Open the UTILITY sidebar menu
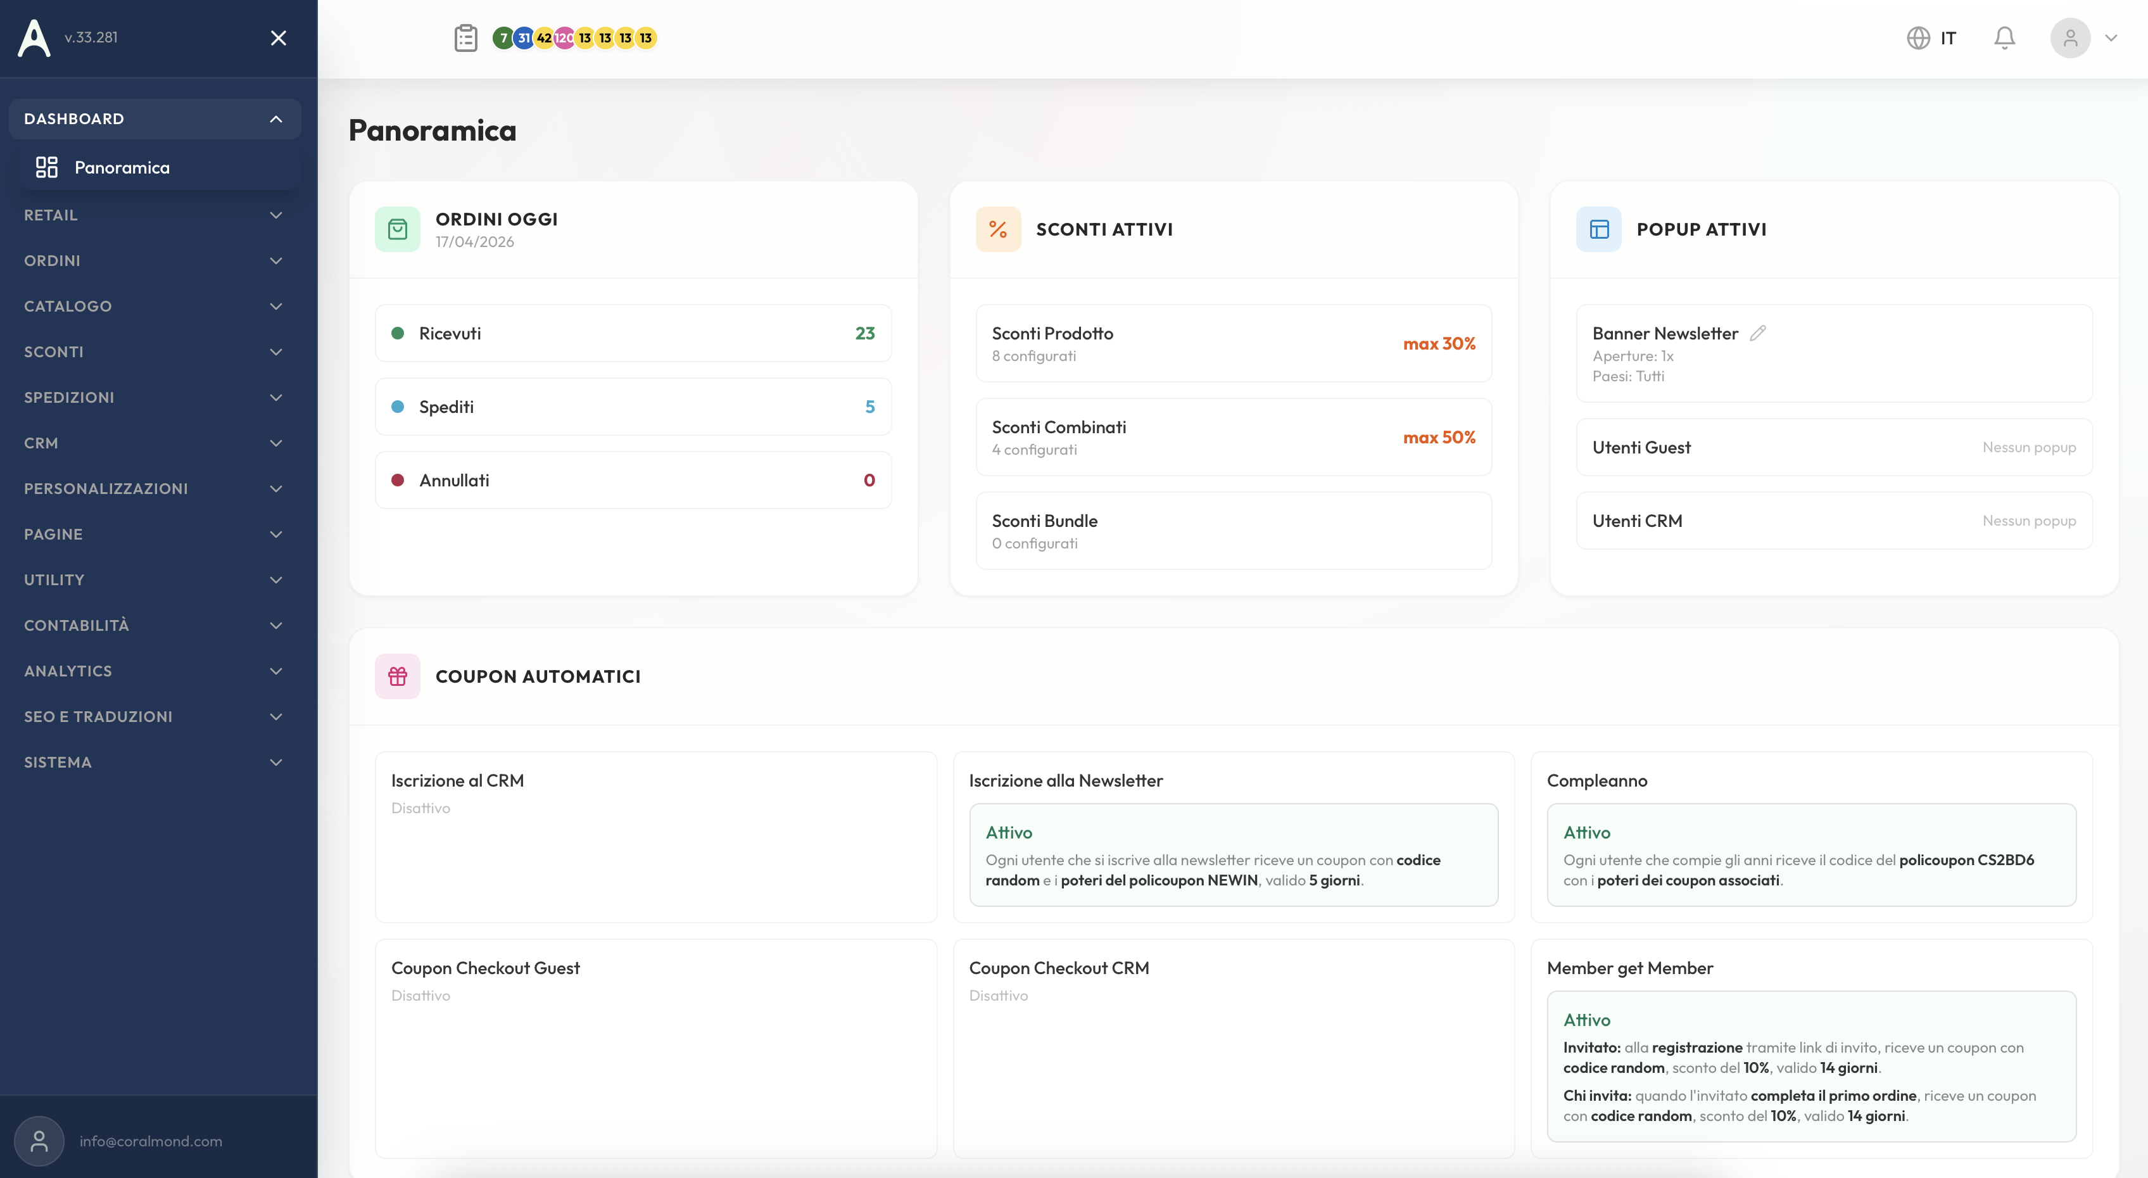Viewport: 2148px width, 1178px height. pyautogui.click(x=155, y=579)
